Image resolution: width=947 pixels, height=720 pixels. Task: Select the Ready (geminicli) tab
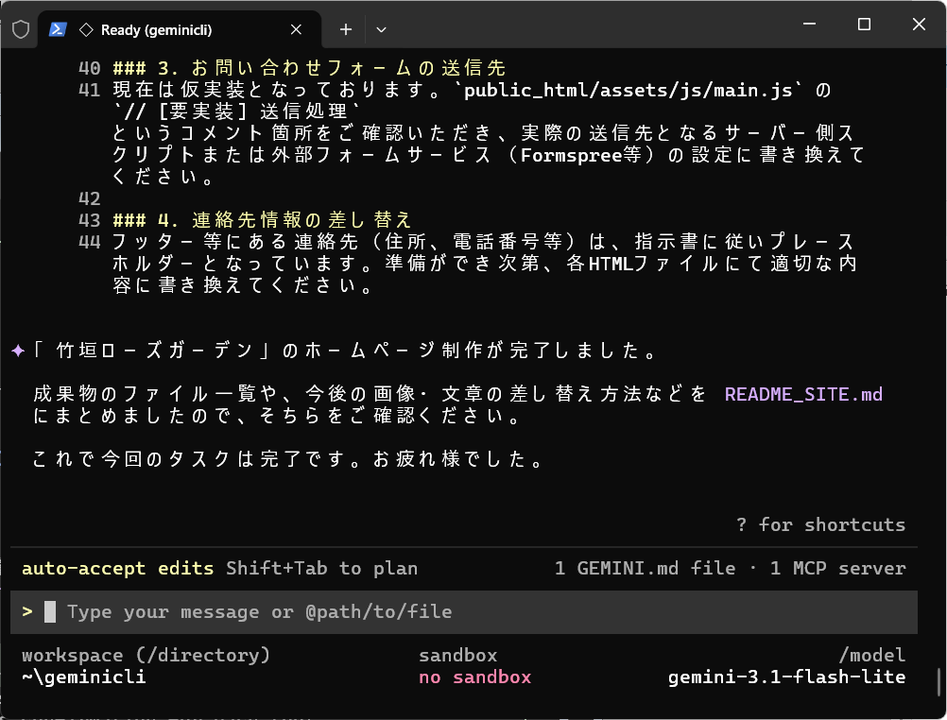point(180,29)
